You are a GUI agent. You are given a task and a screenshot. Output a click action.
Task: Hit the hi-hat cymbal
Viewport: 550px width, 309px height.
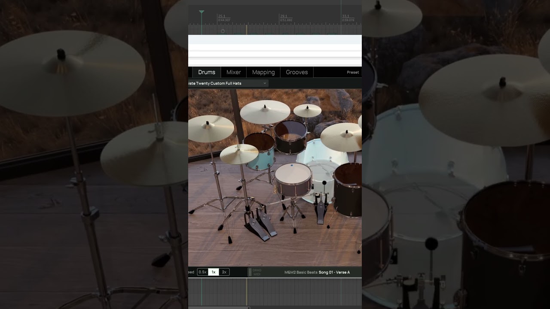pyautogui.click(x=239, y=154)
